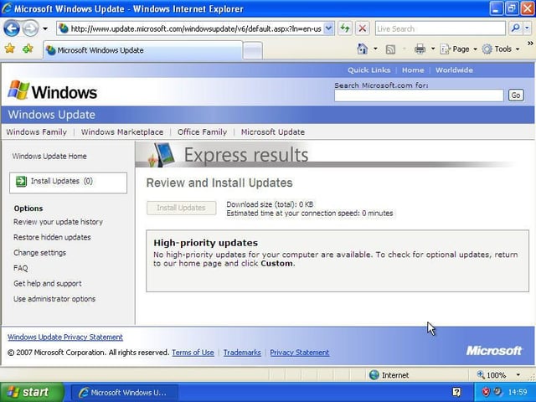Expand the address bar history dropdown

click(x=328, y=28)
